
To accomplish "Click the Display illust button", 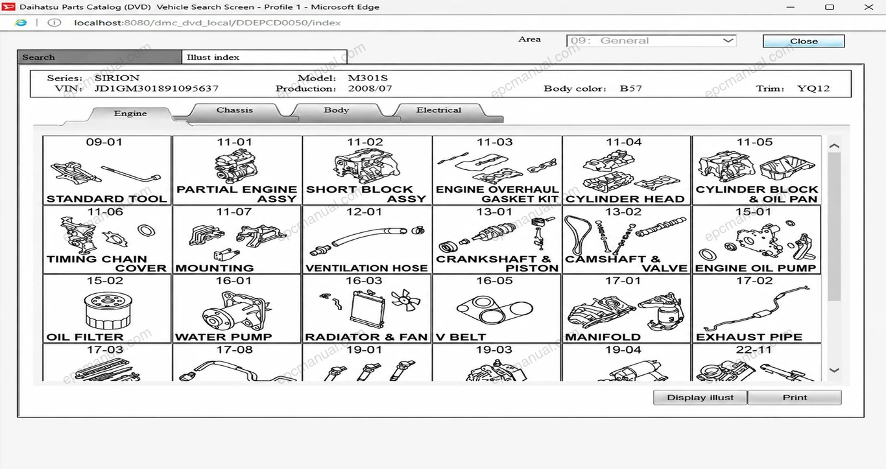I will coord(700,398).
